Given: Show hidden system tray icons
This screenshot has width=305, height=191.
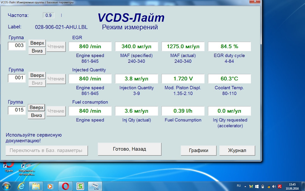Looking at the screenshot, I should coord(245,187).
